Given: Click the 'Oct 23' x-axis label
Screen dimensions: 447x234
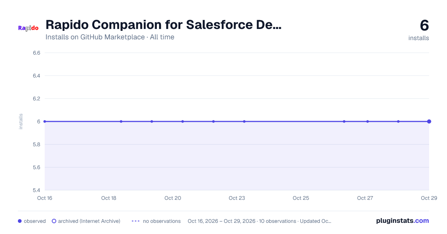Looking at the screenshot, I should (x=237, y=198).
